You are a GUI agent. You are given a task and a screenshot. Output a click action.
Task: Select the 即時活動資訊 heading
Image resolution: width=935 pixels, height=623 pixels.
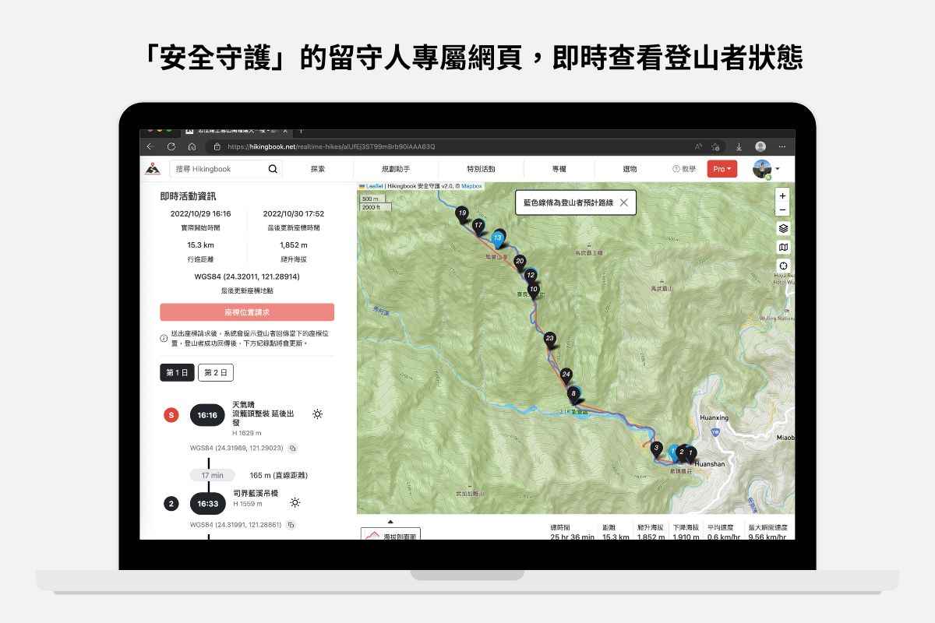(x=188, y=196)
